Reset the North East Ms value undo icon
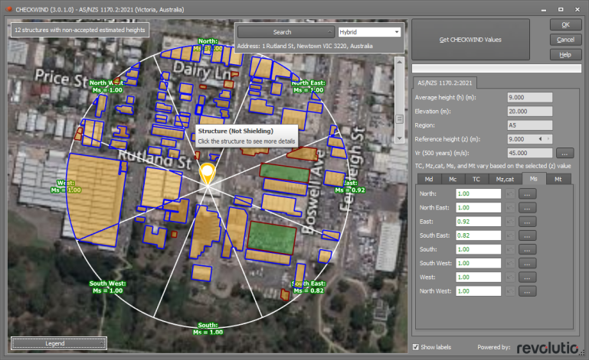The width and height of the screenshot is (589, 360). 510,208
